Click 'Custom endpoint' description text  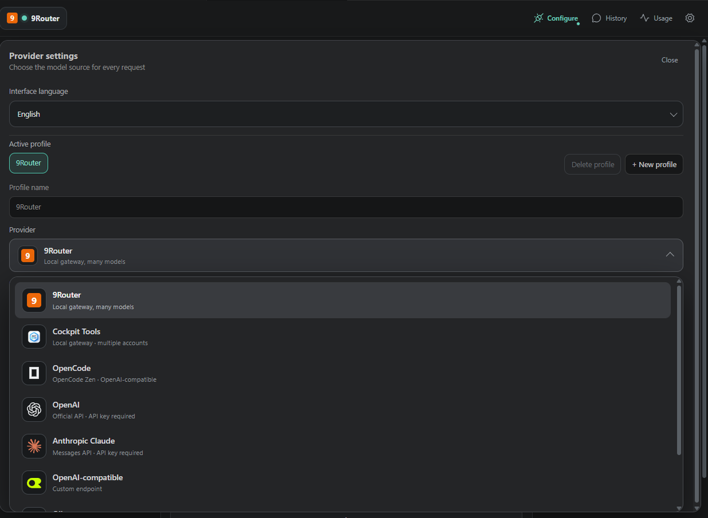77,489
